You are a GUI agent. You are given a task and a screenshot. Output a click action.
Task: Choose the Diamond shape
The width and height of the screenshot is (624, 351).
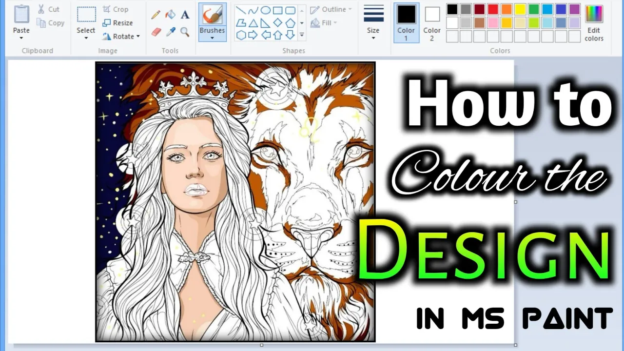pos(277,22)
